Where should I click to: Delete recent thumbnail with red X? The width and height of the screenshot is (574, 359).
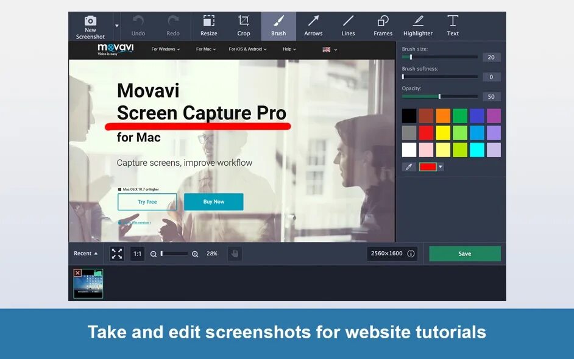pyautogui.click(x=77, y=273)
